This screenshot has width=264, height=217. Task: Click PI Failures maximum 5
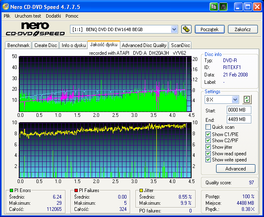point(125,203)
